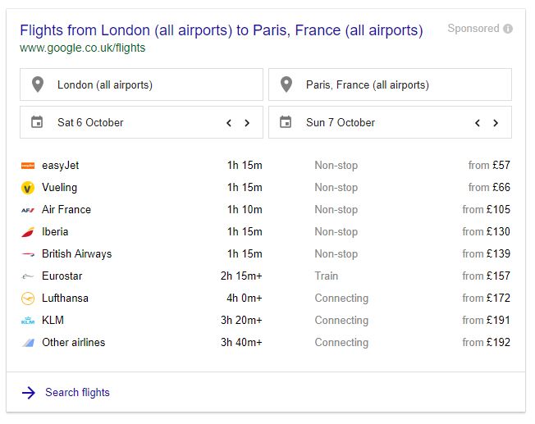Click the Sponsored info icon
The height and width of the screenshot is (424, 535).
coord(508,29)
